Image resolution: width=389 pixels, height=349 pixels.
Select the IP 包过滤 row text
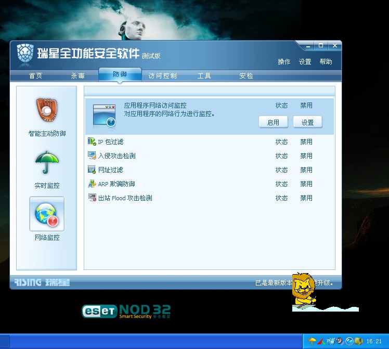[111, 142]
